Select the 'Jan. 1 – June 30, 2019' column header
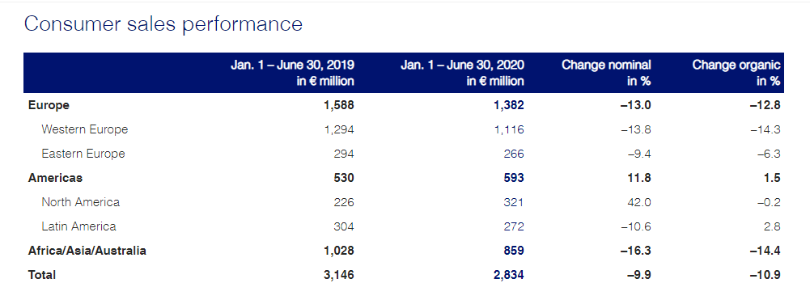The width and height of the screenshot is (810, 300). [292, 73]
